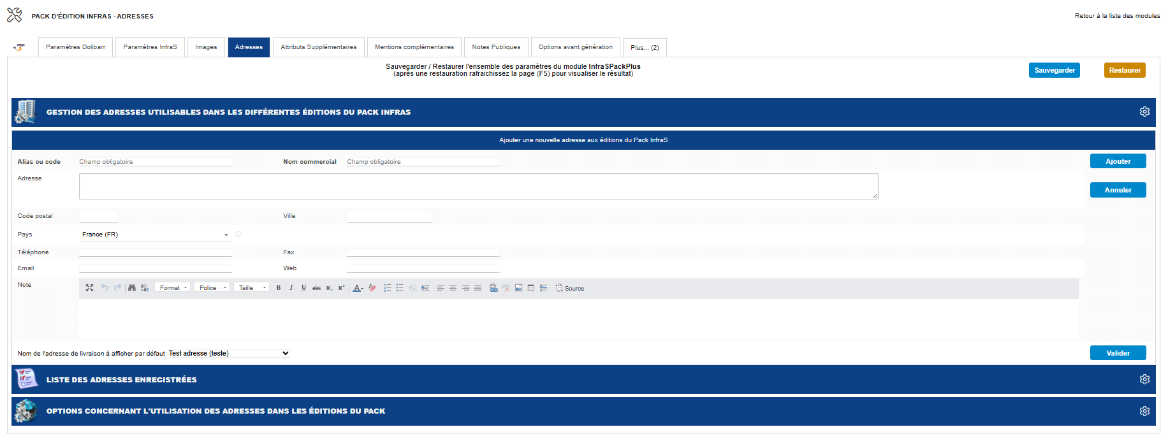Decrease indent in note

click(x=412, y=288)
